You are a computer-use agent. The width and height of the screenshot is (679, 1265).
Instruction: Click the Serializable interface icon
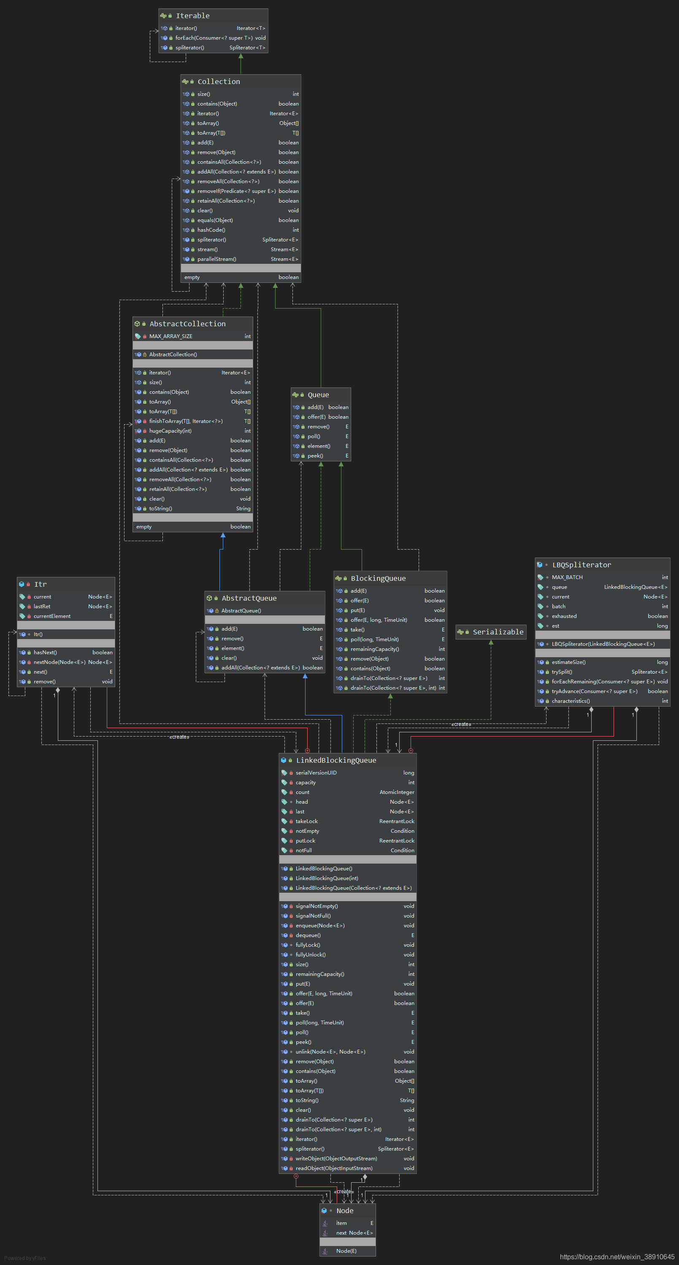(460, 632)
